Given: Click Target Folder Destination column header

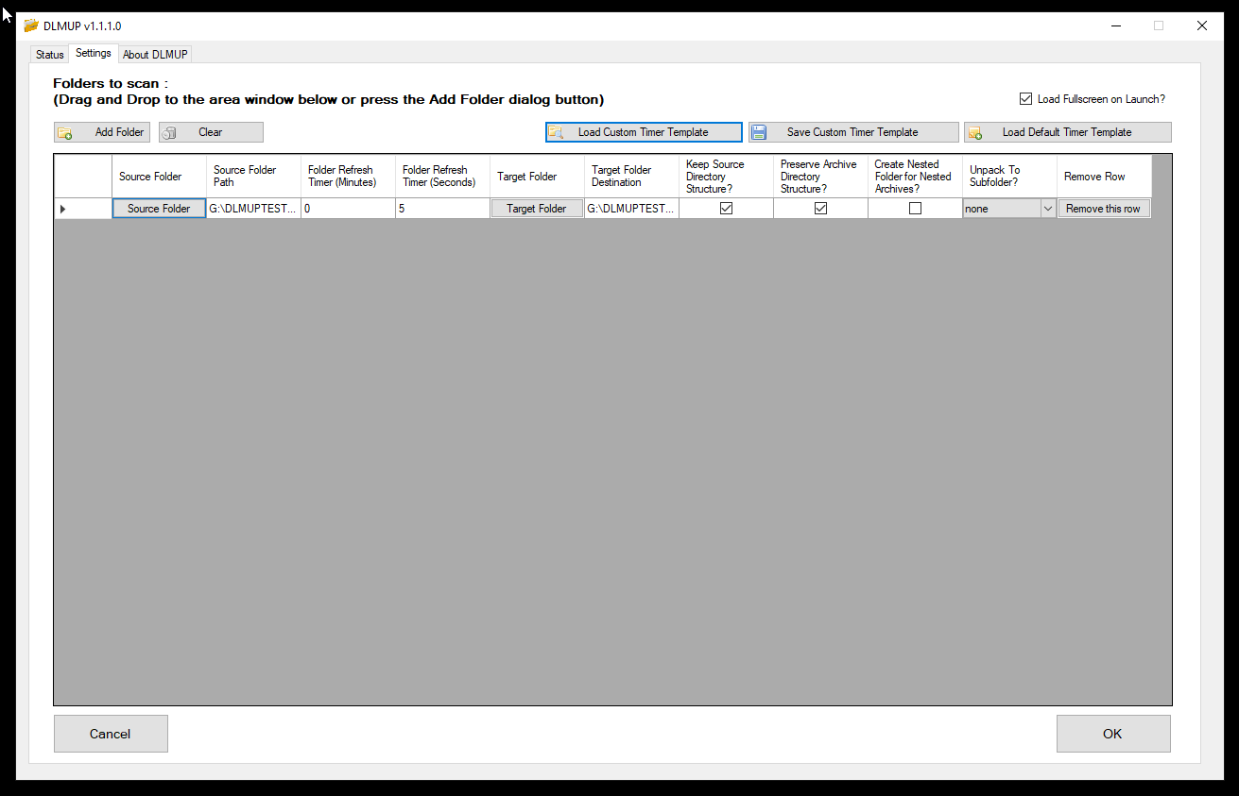Looking at the screenshot, I should 631,177.
